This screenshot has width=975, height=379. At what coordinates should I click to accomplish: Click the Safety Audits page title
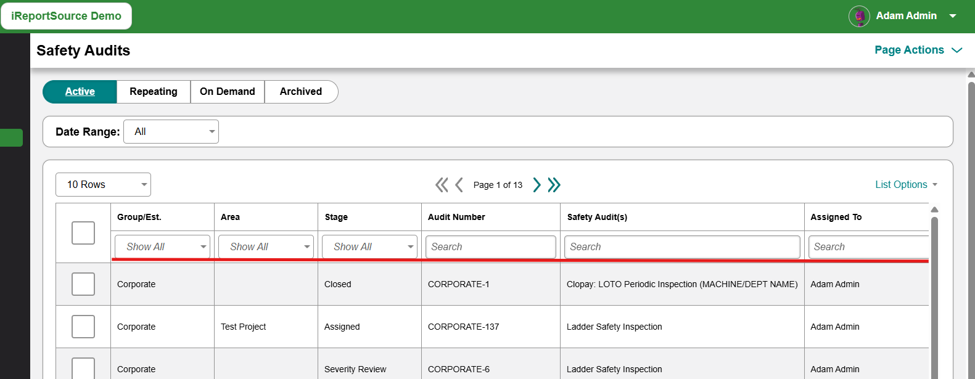[83, 51]
